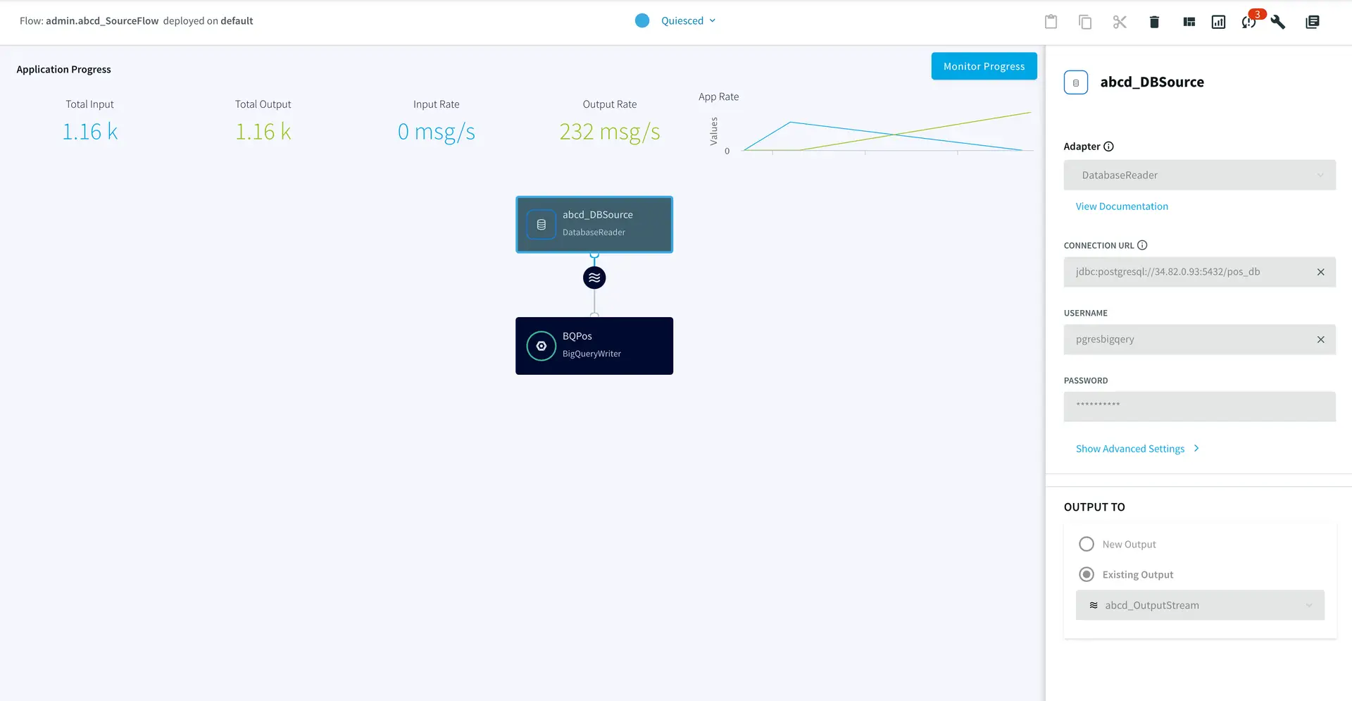1352x701 pixels.
Task: Expand the abcd_OutputStream dropdown
Action: tap(1199, 605)
